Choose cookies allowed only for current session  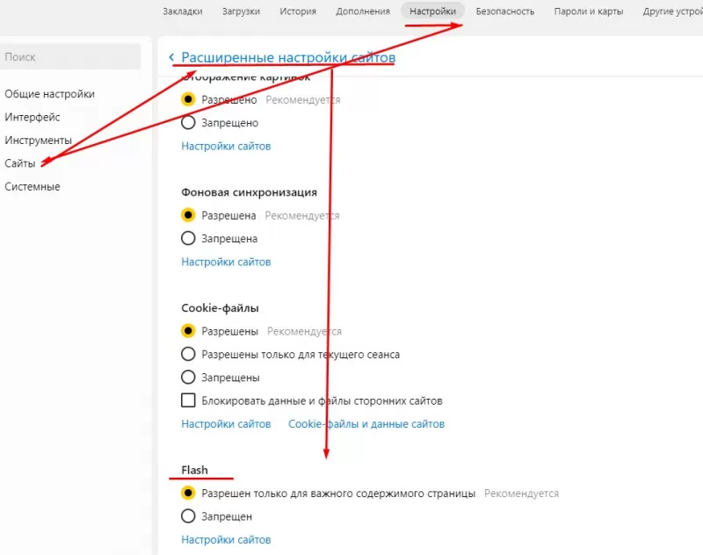pos(188,354)
